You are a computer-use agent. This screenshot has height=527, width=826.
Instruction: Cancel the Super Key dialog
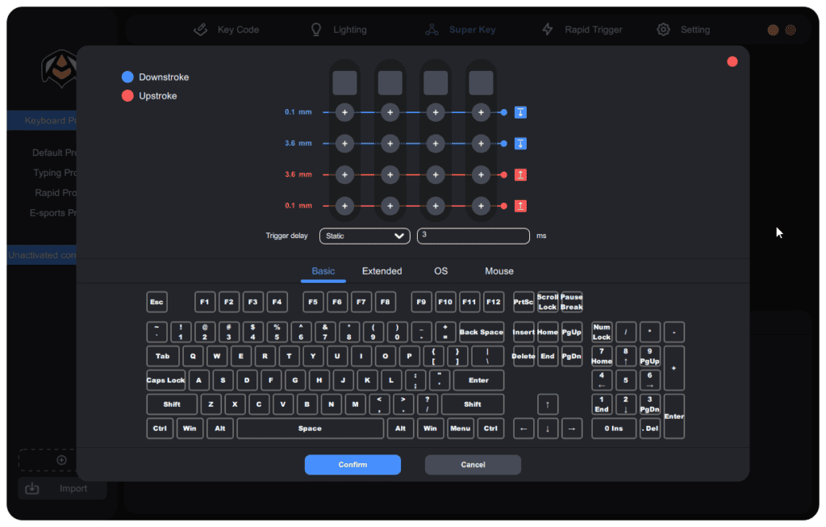pos(473,464)
